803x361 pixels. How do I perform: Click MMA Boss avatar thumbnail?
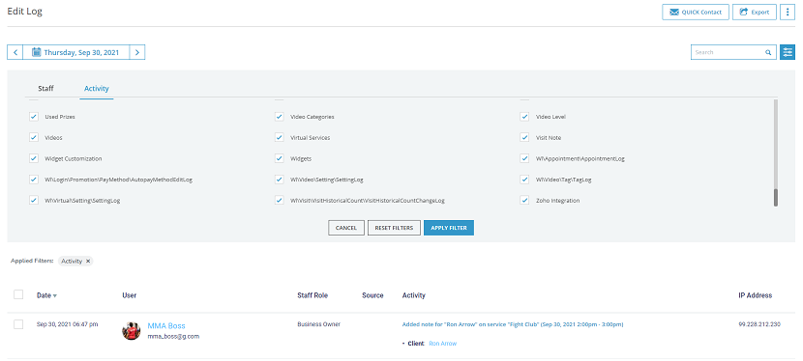point(132,331)
